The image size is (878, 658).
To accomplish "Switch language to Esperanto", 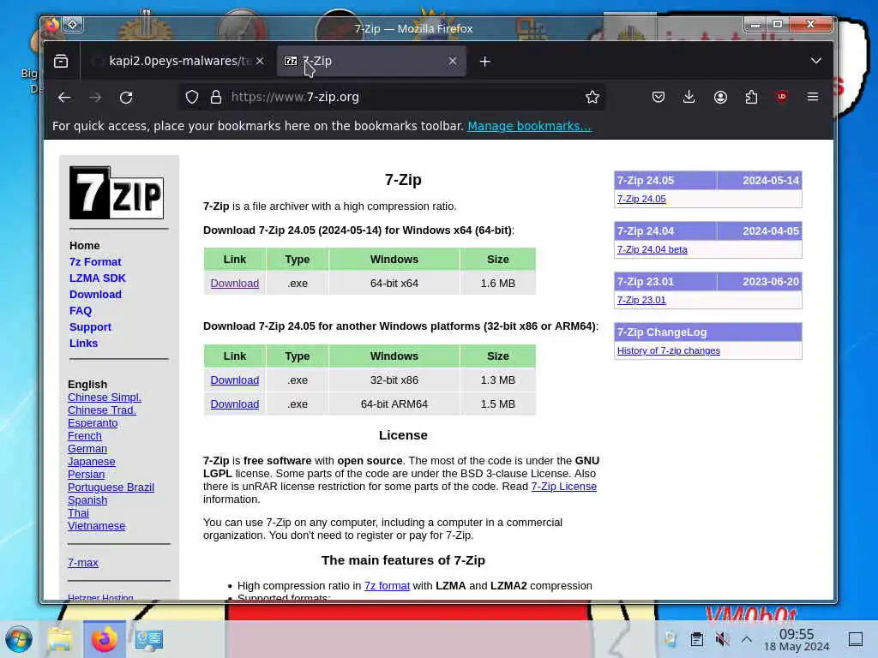I will click(93, 423).
